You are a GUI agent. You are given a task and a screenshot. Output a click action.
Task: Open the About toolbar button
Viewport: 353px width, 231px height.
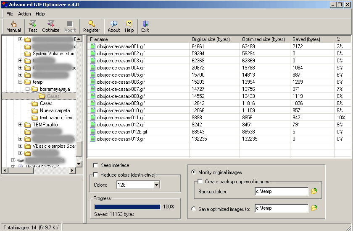click(114, 26)
